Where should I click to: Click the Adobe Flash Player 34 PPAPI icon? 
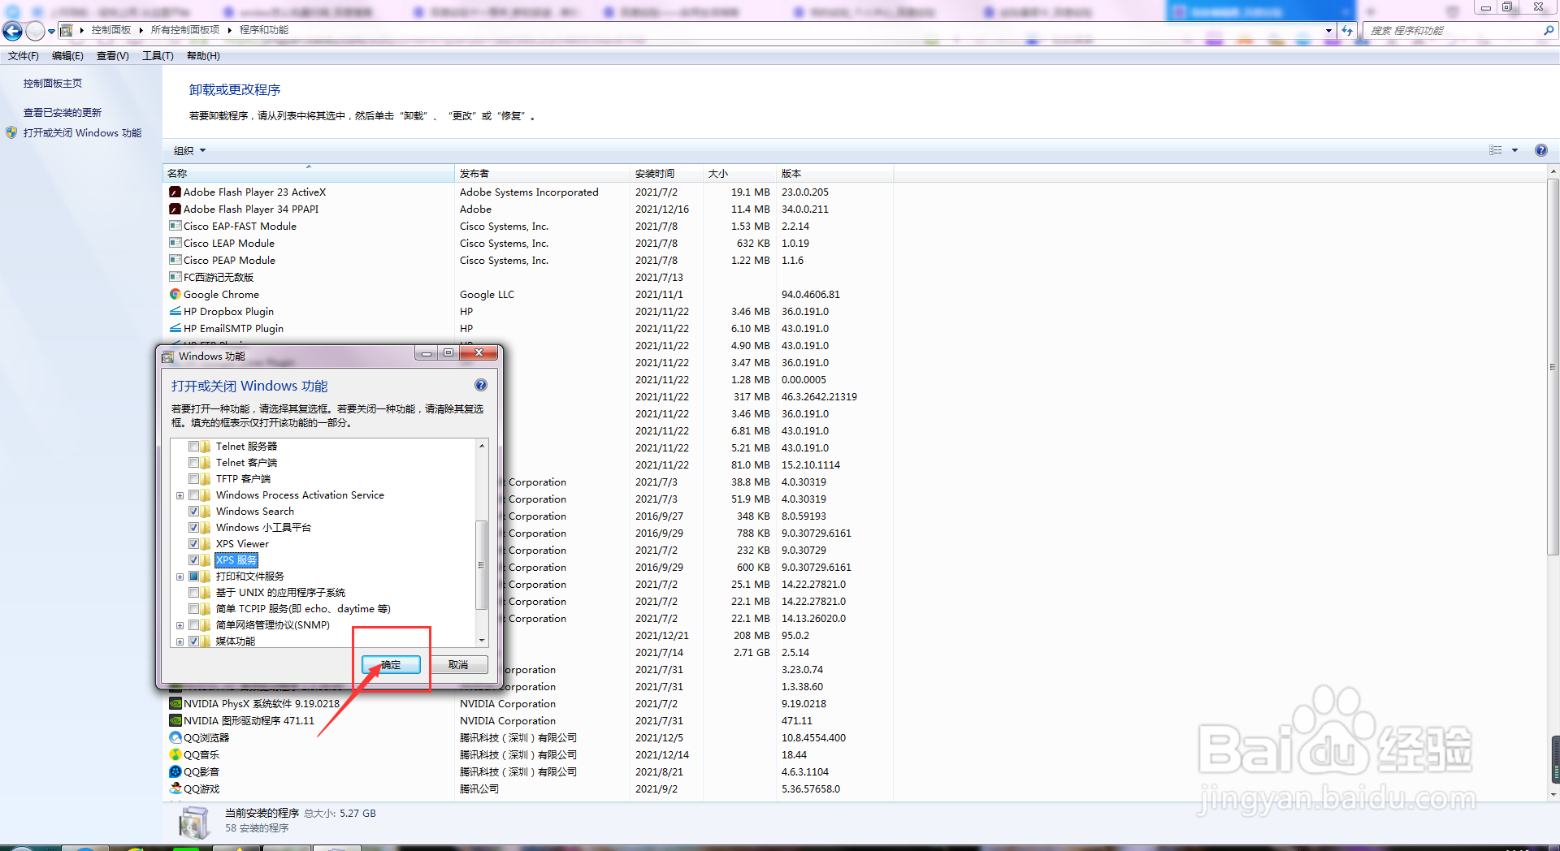[x=175, y=210]
